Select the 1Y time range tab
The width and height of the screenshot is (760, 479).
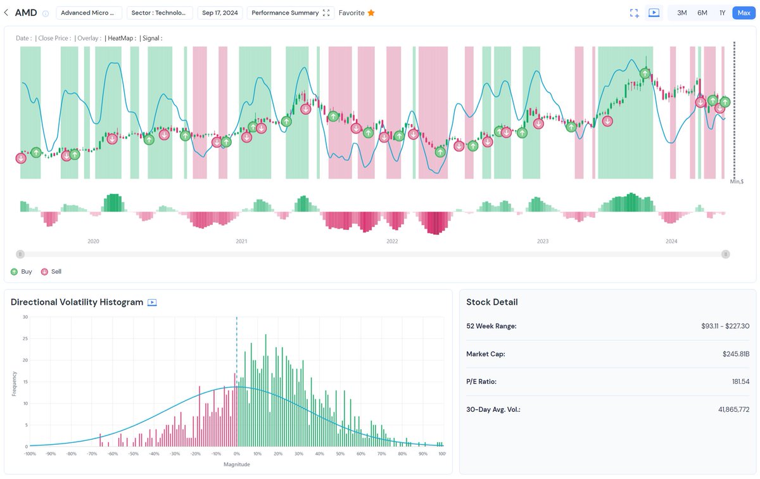tap(722, 12)
